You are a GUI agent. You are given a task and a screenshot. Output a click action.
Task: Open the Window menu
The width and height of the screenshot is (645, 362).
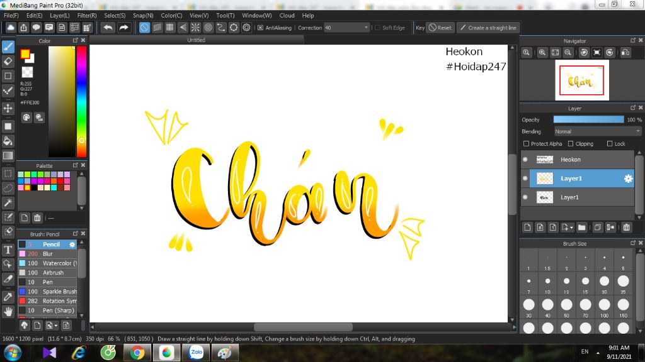coord(257,16)
